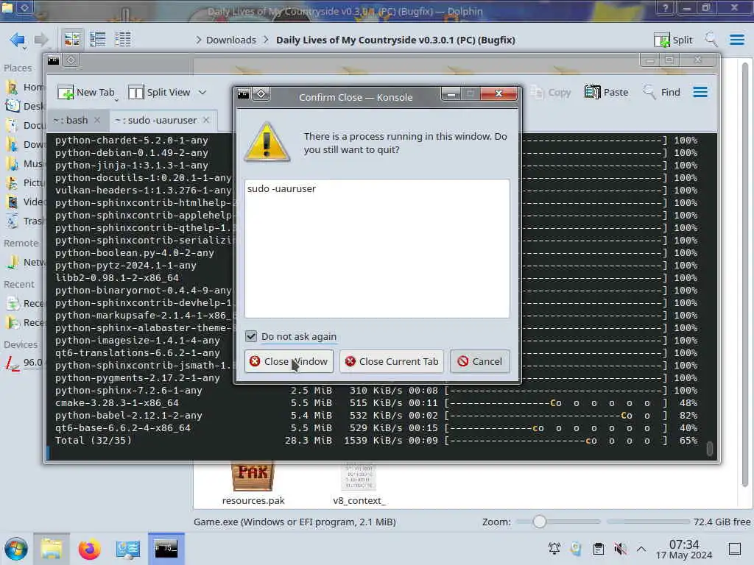754x565 pixels.
Task: Open the Dolphin search magnifier
Action: tap(711, 40)
